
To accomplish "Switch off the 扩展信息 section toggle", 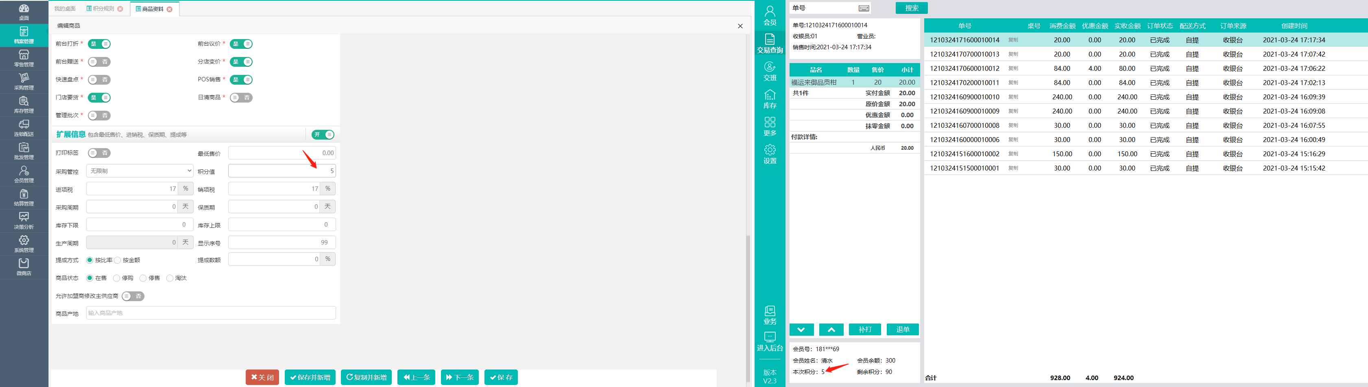I will click(x=323, y=134).
